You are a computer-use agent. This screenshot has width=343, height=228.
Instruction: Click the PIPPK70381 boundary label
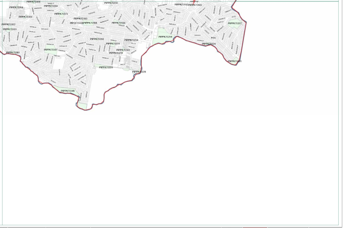pyautogui.click(x=13, y=53)
